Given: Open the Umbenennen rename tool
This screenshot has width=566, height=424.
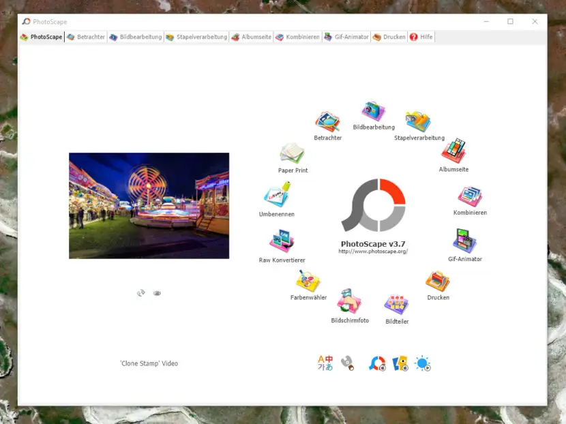Looking at the screenshot, I should (277, 194).
